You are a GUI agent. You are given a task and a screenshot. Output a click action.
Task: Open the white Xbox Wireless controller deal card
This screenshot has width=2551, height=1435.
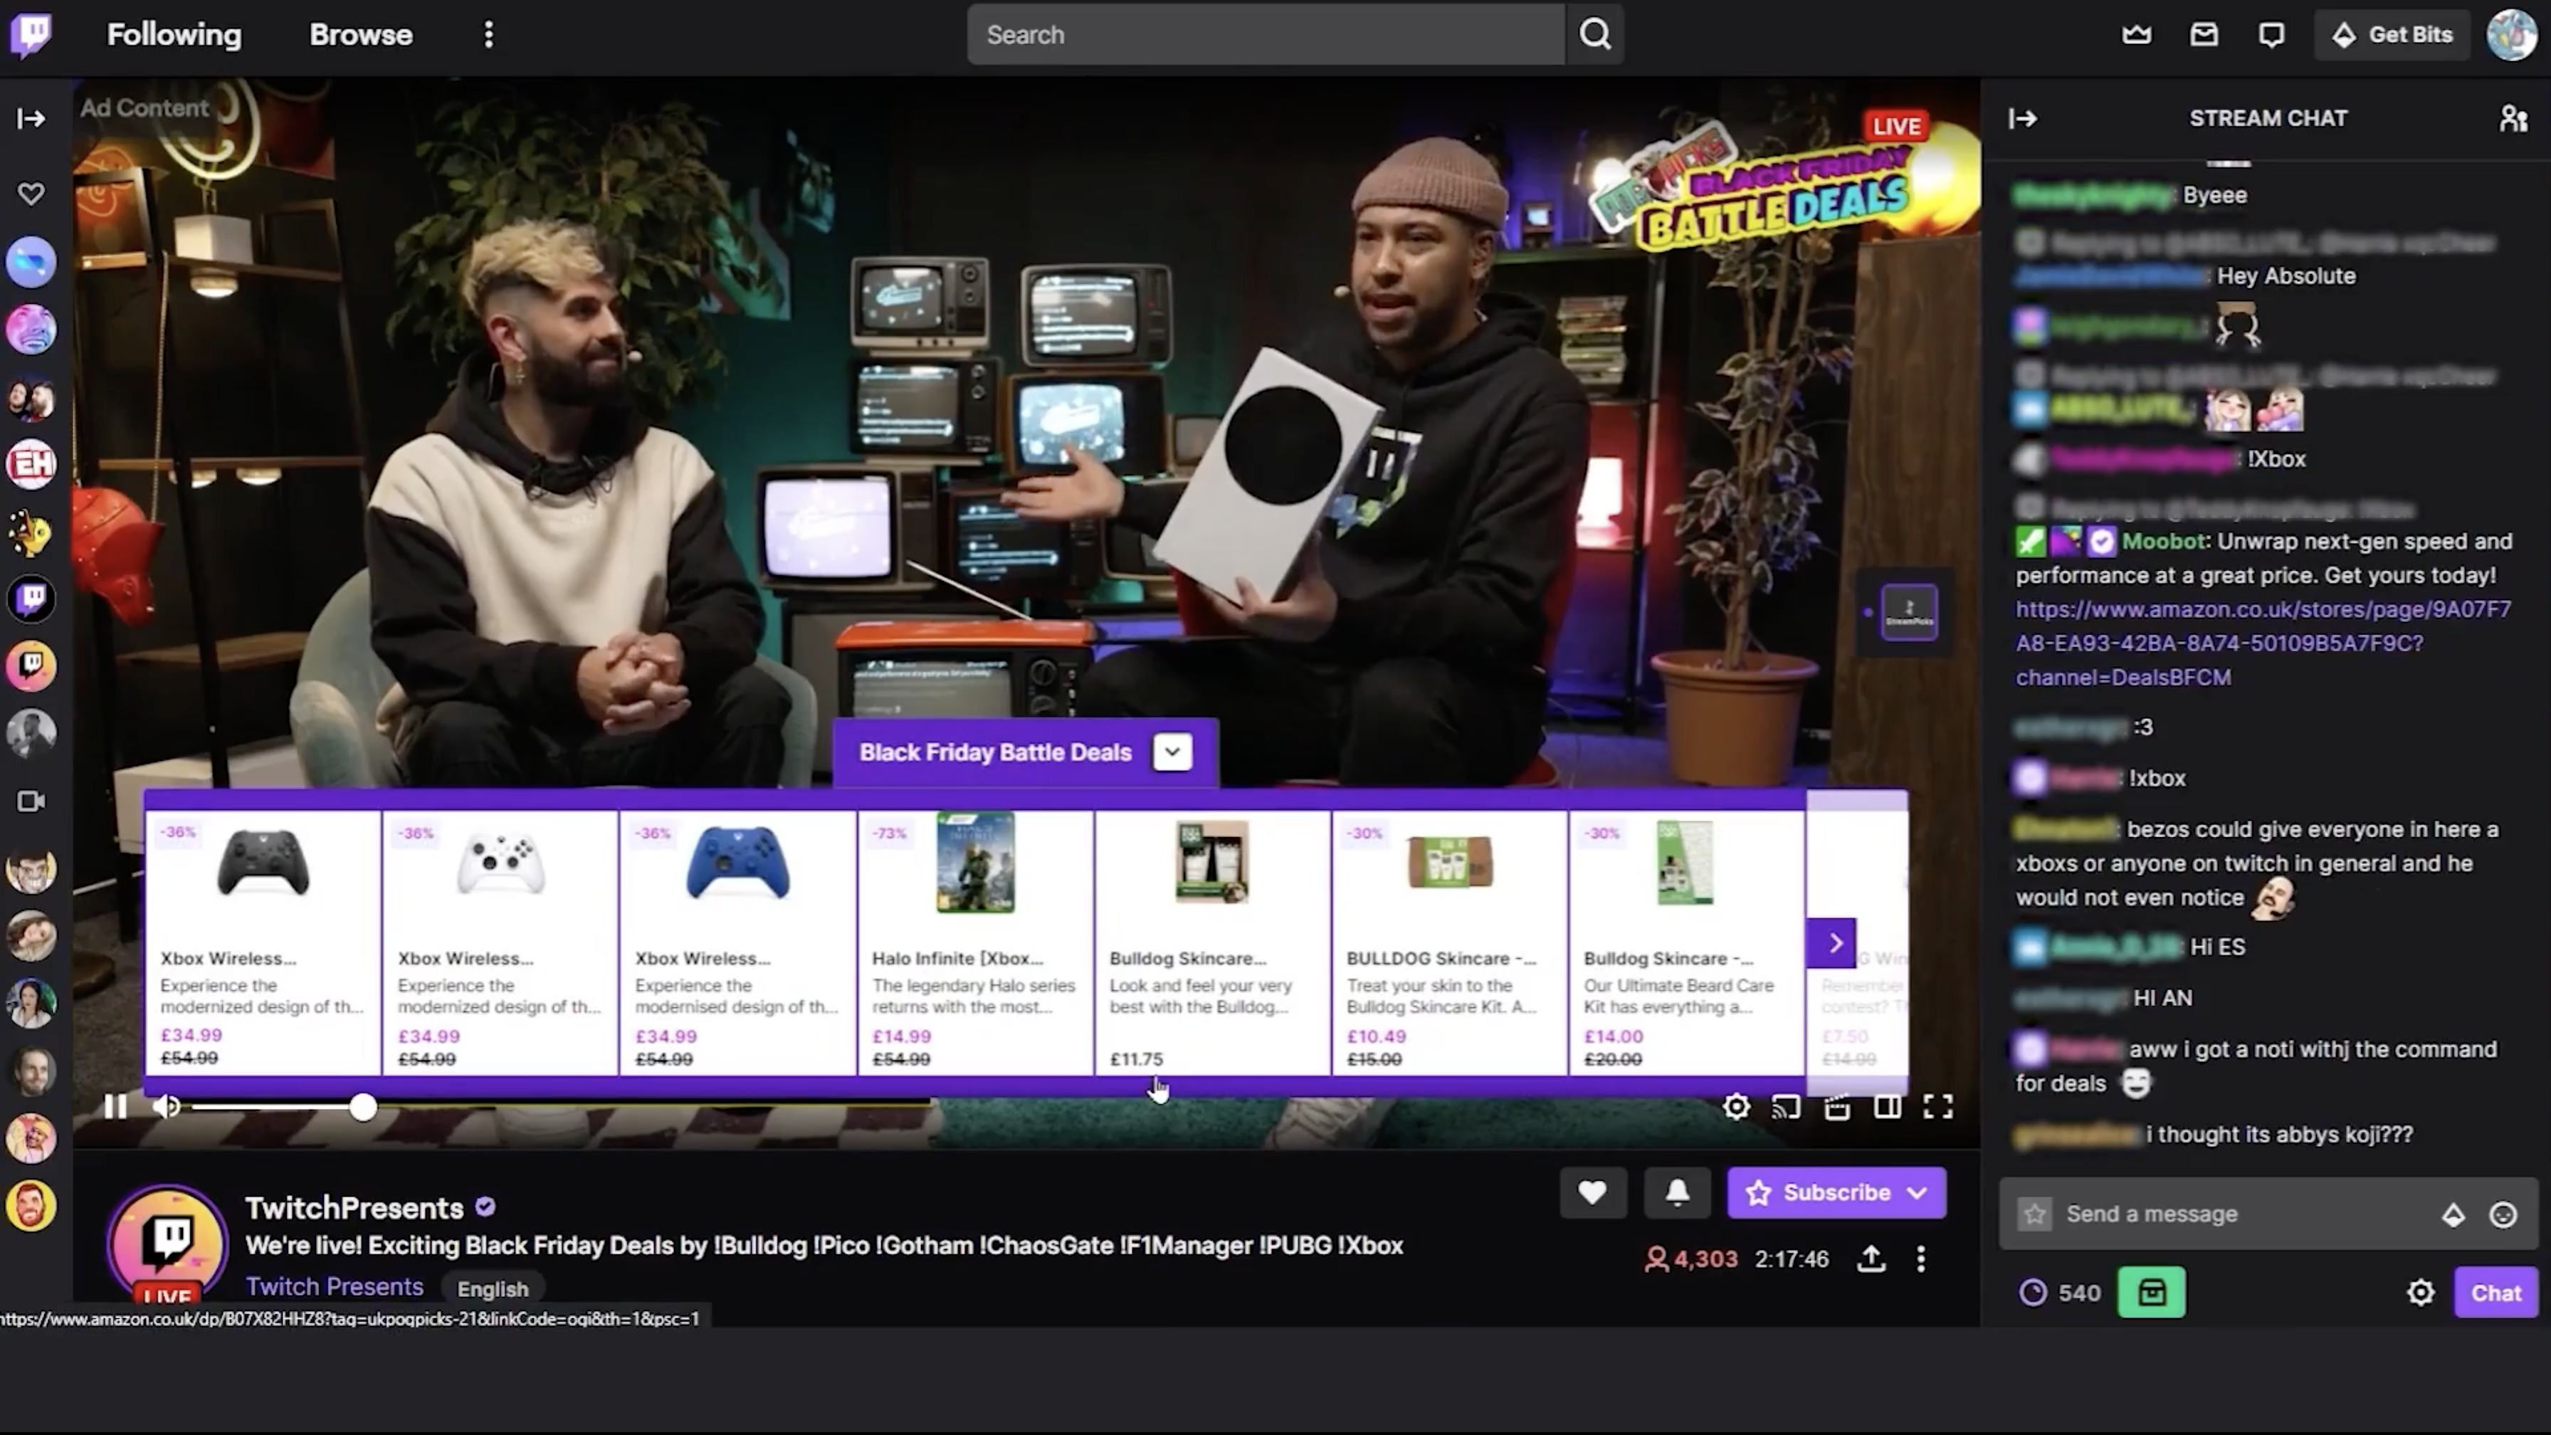click(500, 943)
